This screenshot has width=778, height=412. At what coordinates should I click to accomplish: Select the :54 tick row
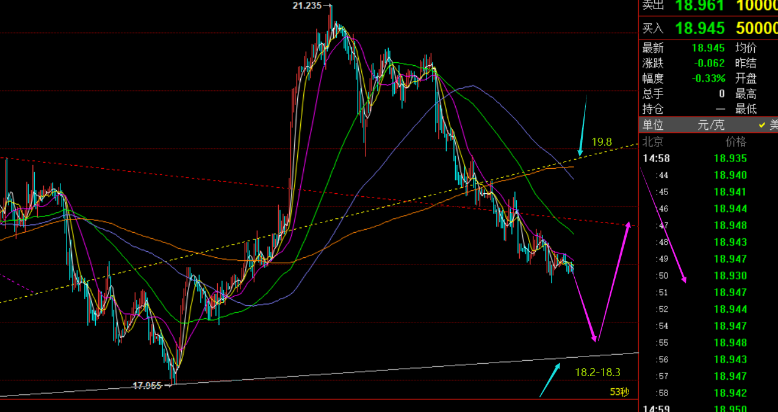[708, 326]
